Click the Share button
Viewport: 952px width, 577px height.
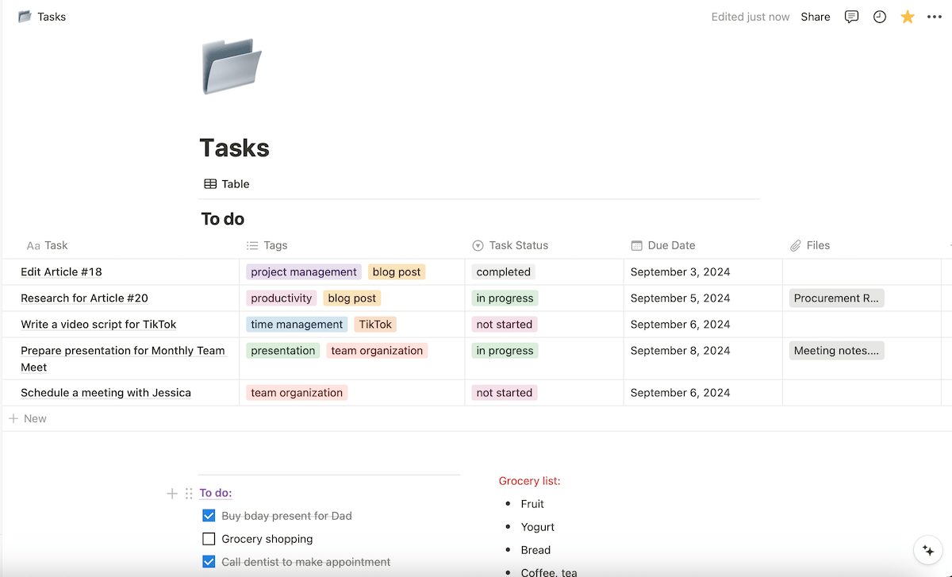815,16
